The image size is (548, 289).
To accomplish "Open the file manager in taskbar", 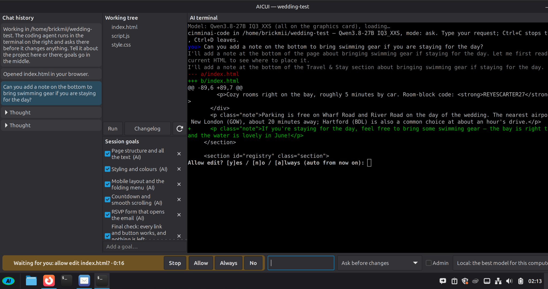I will pos(31,281).
